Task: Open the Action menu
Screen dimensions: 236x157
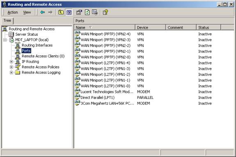Action: 13,12
